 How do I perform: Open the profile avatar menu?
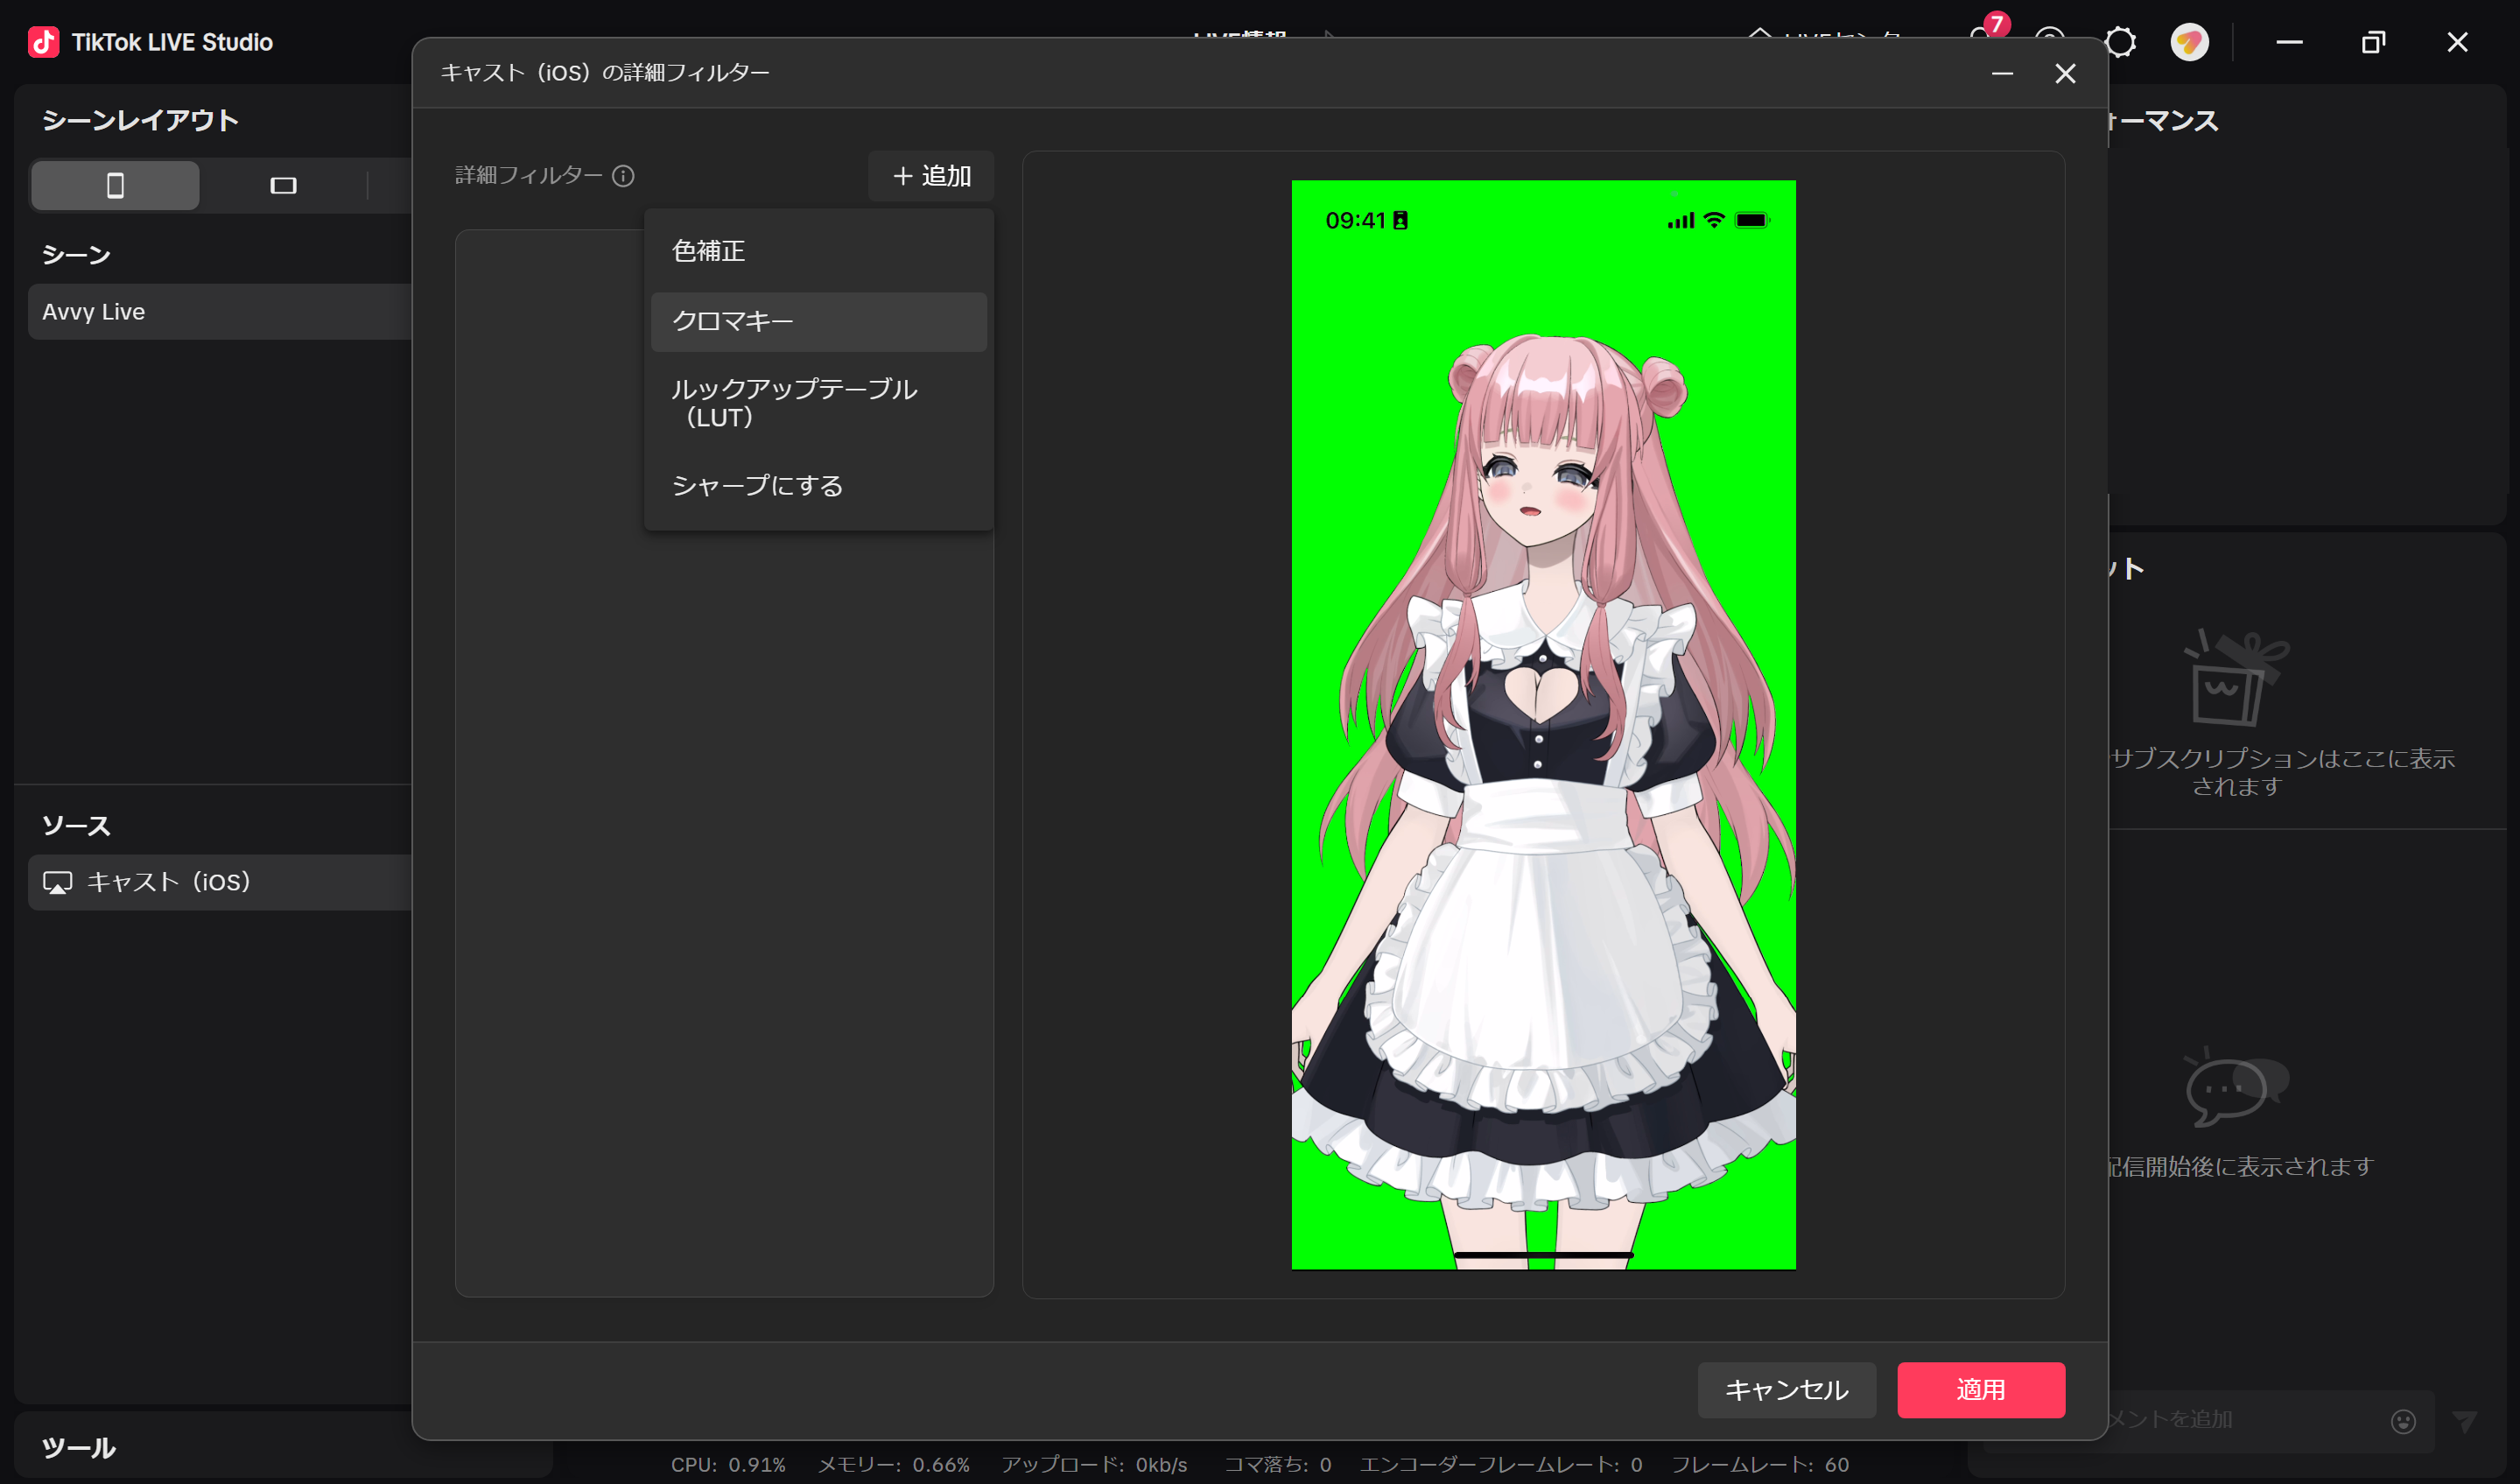click(2189, 42)
